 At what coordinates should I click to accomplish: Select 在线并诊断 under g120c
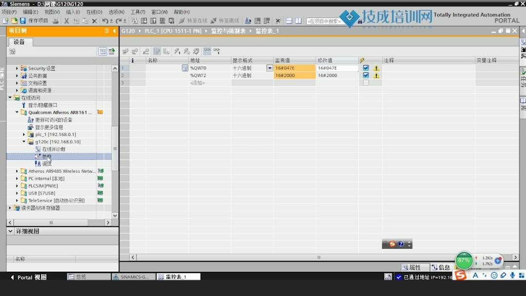click(x=54, y=149)
